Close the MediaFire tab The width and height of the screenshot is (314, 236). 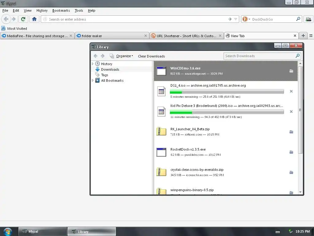(71, 36)
